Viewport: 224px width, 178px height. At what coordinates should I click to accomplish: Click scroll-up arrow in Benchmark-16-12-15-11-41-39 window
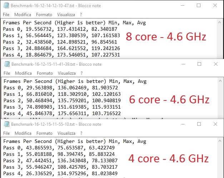coord(220,81)
